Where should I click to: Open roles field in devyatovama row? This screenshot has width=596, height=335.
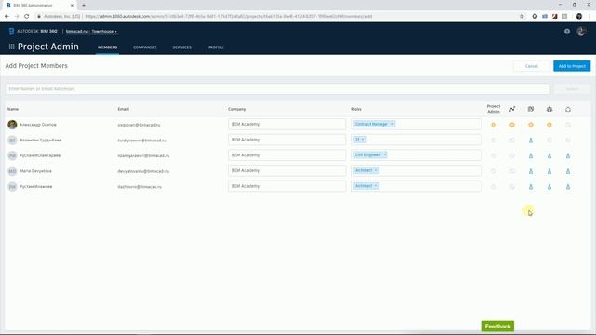click(x=416, y=170)
